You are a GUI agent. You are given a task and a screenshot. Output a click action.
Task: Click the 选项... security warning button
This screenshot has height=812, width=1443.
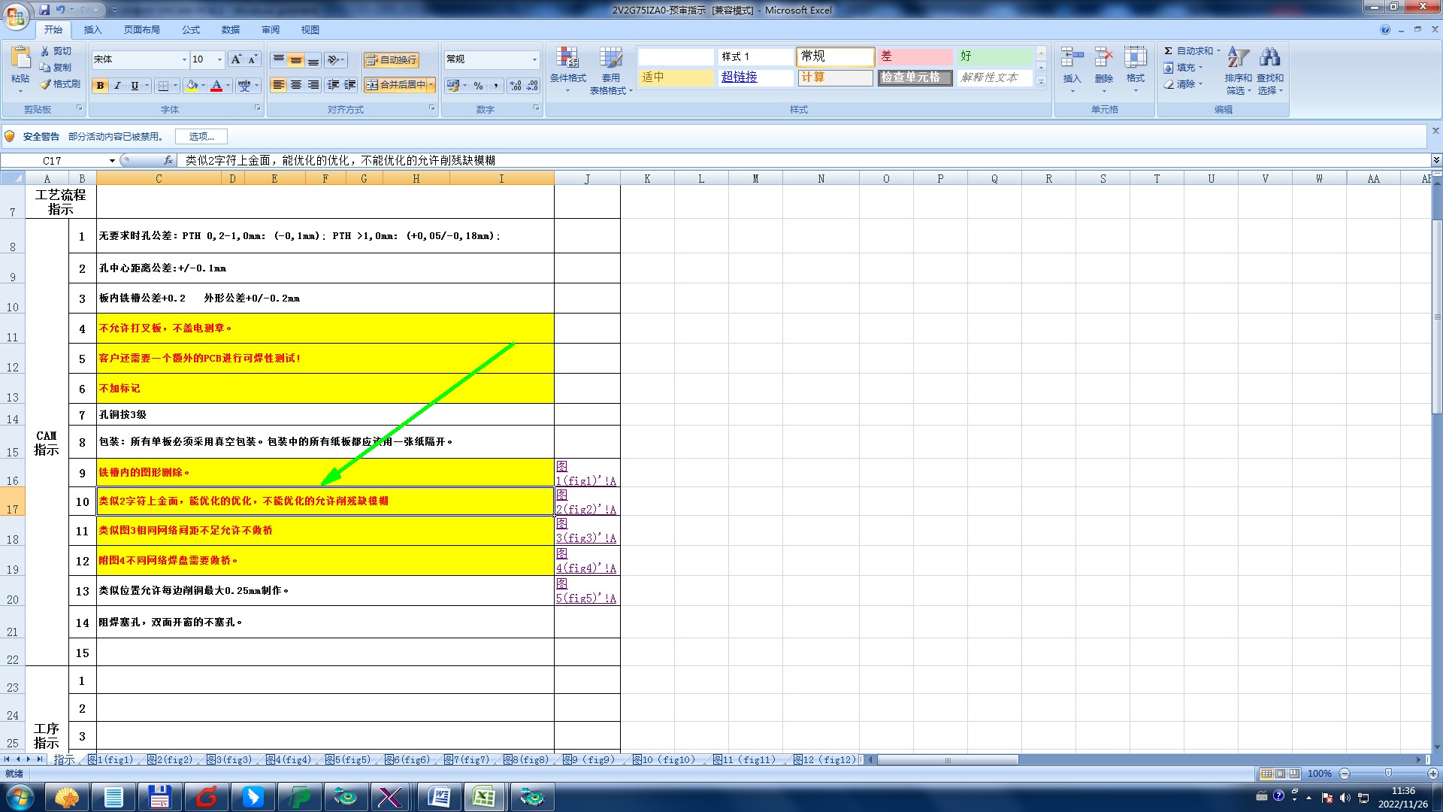click(x=201, y=136)
